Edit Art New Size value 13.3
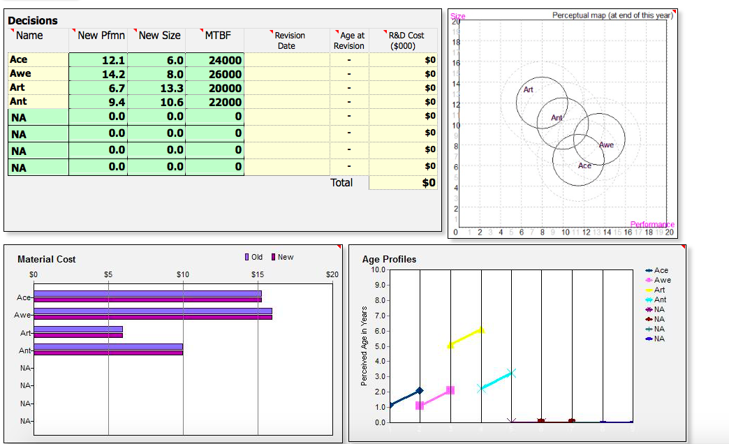This screenshot has height=444, width=729. click(156, 88)
